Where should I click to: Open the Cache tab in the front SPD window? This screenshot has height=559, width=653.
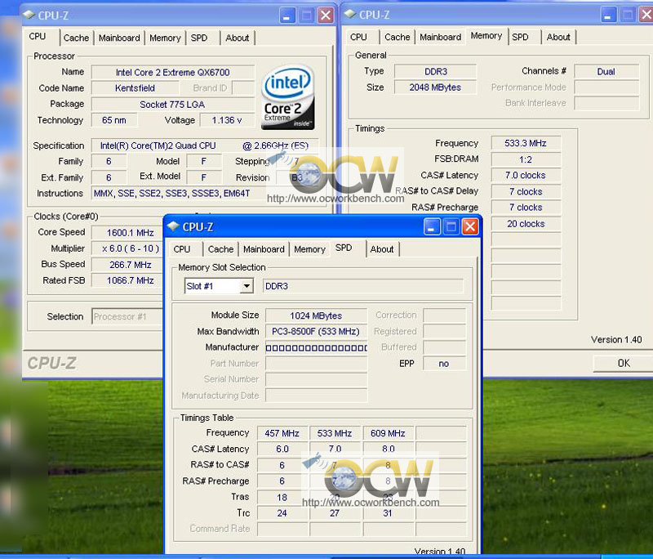coord(220,249)
